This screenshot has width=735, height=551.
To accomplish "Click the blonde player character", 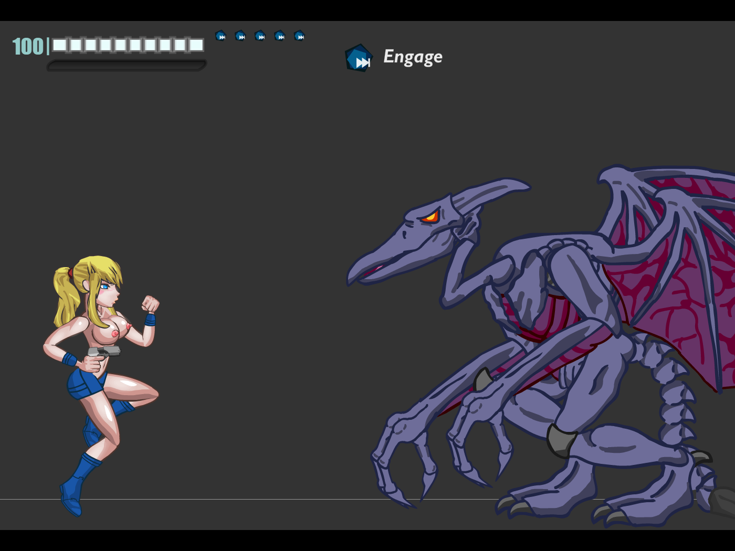I will pos(101,386).
